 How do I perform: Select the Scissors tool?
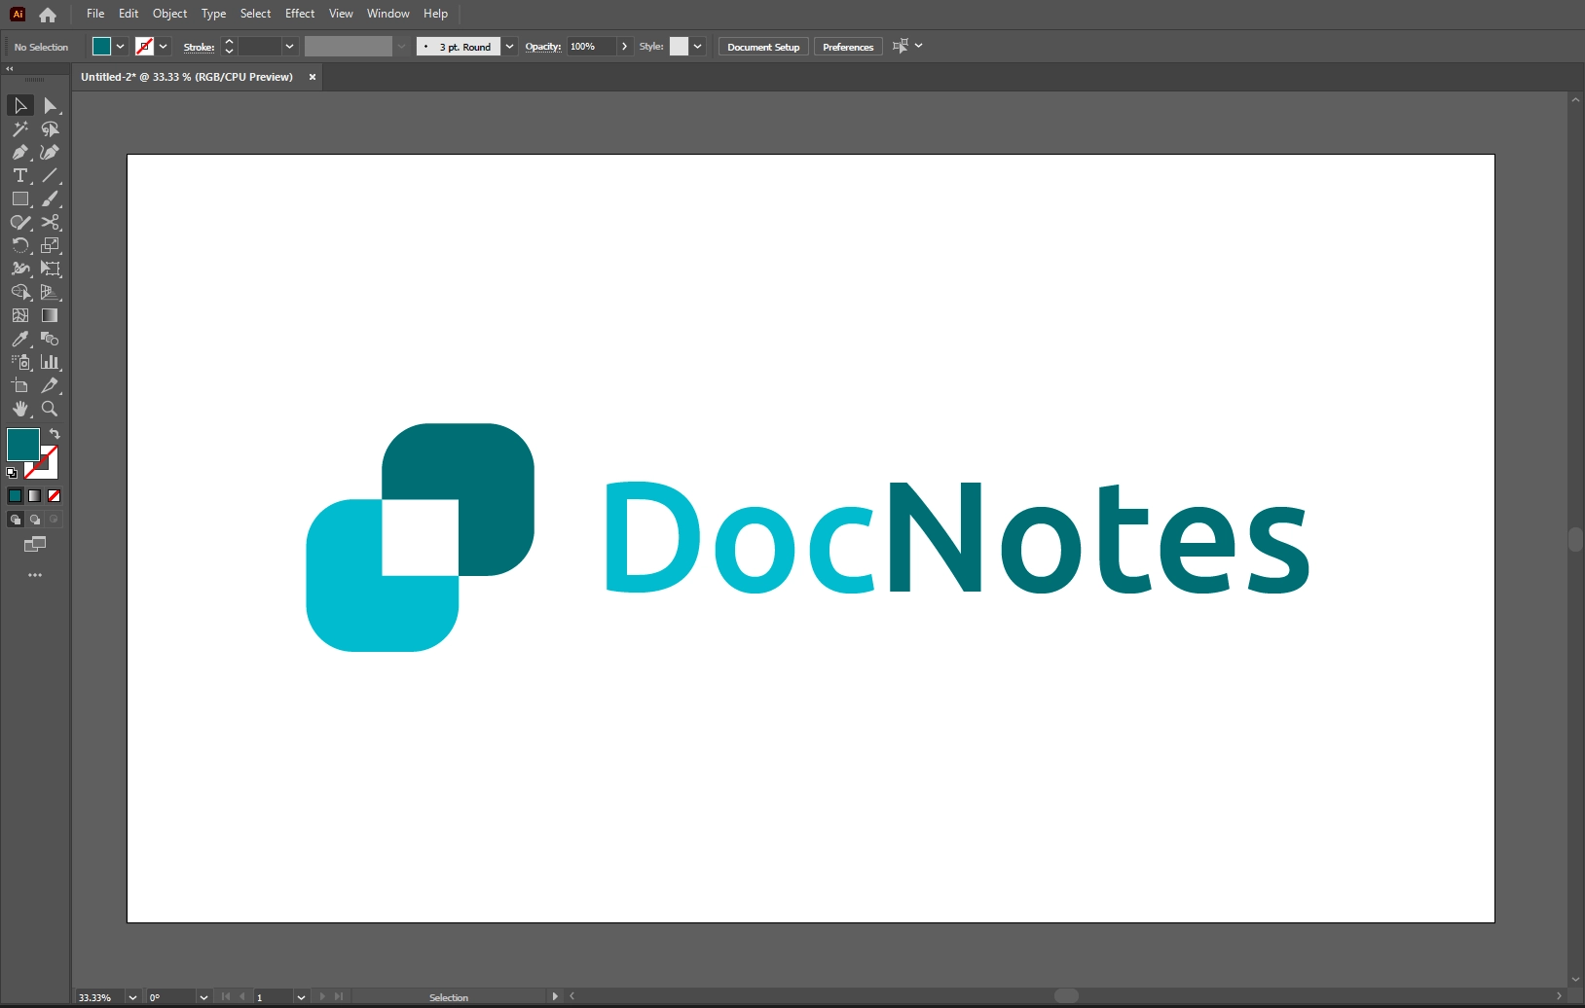click(50, 222)
